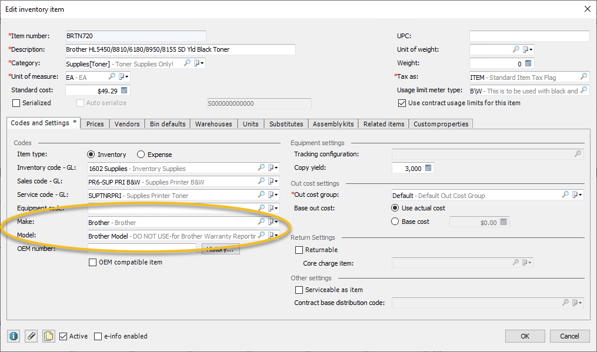Screen dimensions: 597x352
Task: Open the Vendors tab
Action: (127, 124)
